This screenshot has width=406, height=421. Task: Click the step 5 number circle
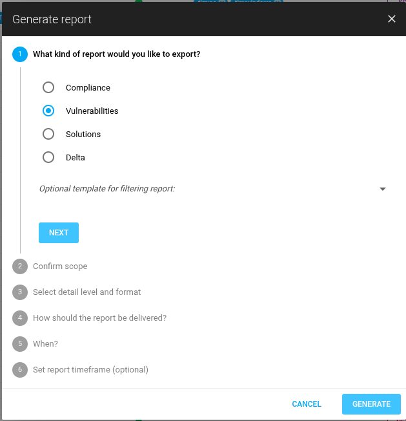(20, 344)
